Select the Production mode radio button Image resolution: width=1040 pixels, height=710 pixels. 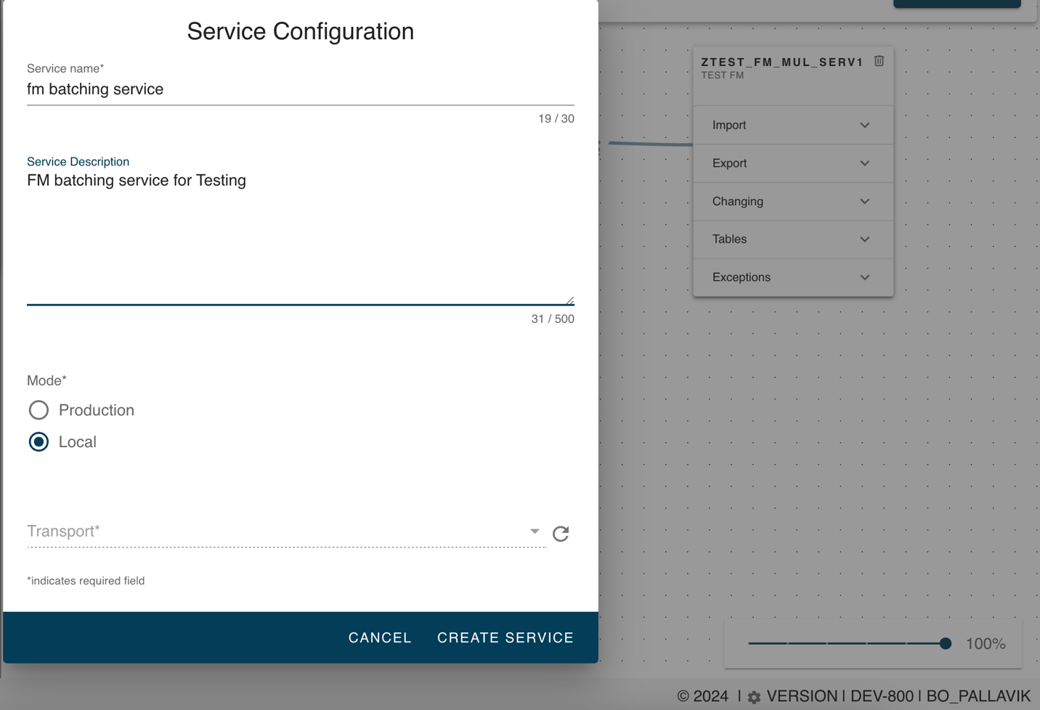point(38,410)
